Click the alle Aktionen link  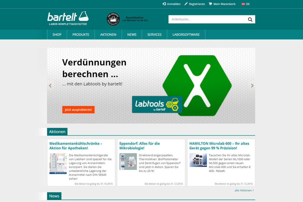coord(244,191)
